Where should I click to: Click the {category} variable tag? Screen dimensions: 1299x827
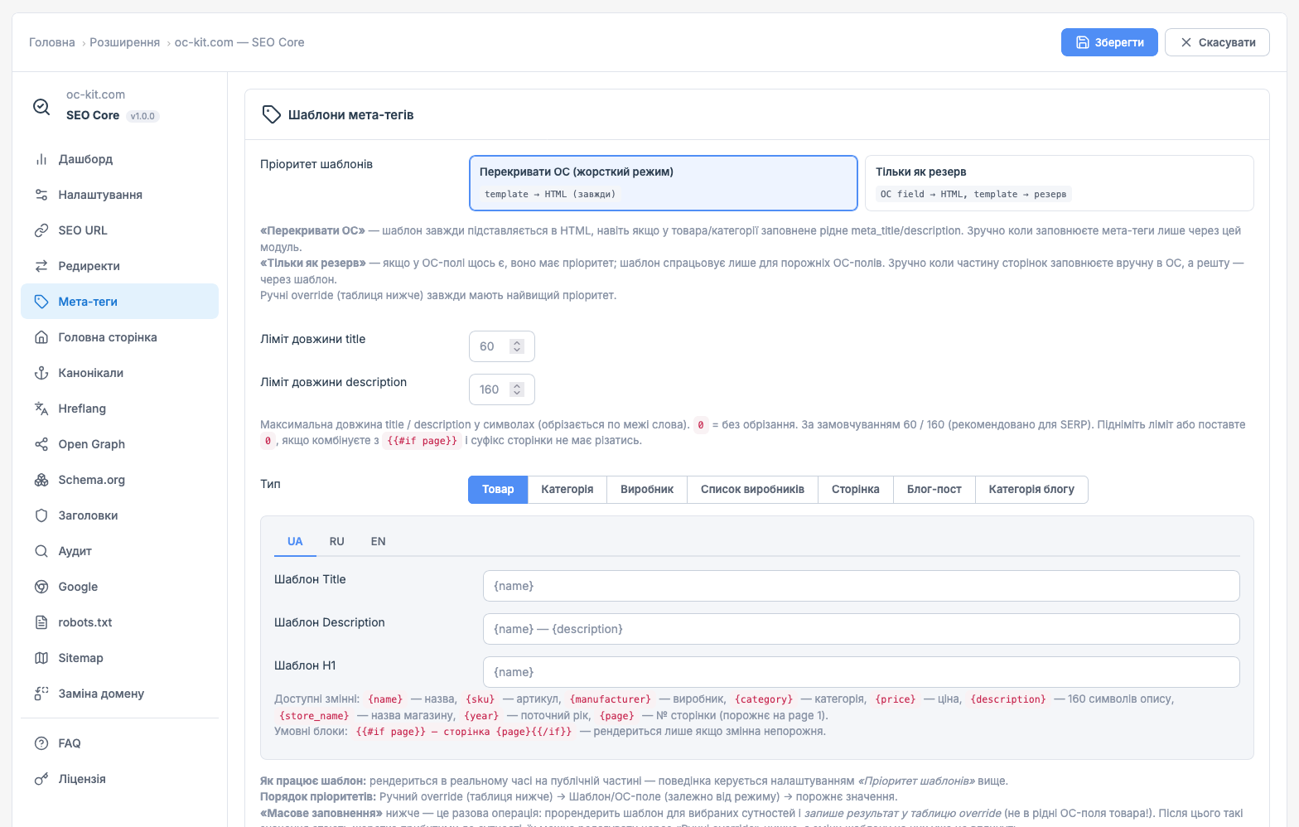(x=764, y=699)
